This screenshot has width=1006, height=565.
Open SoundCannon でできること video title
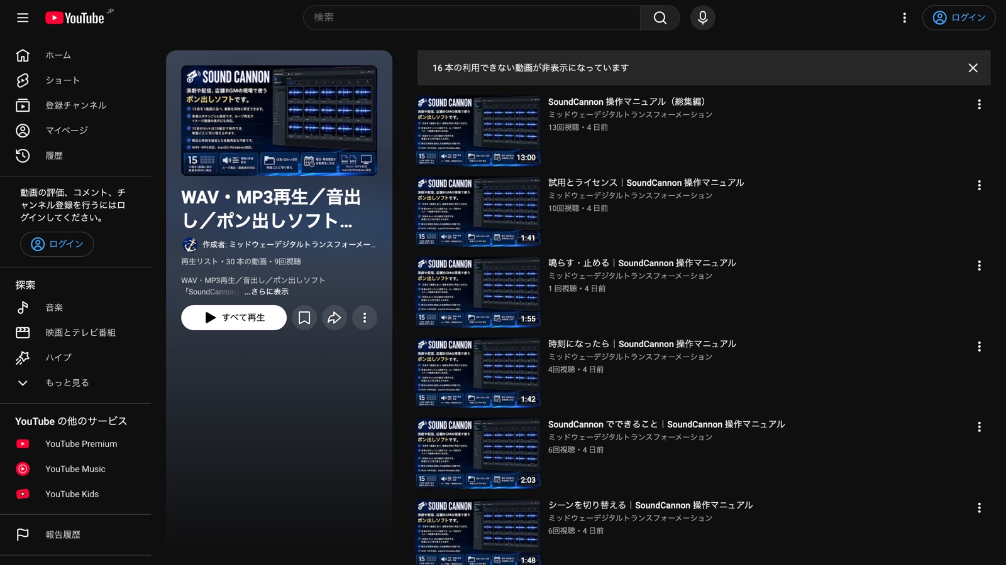click(x=666, y=424)
